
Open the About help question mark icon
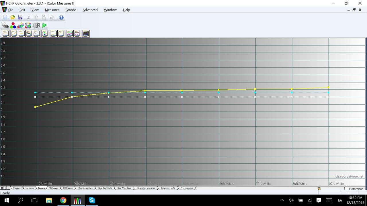point(61,17)
